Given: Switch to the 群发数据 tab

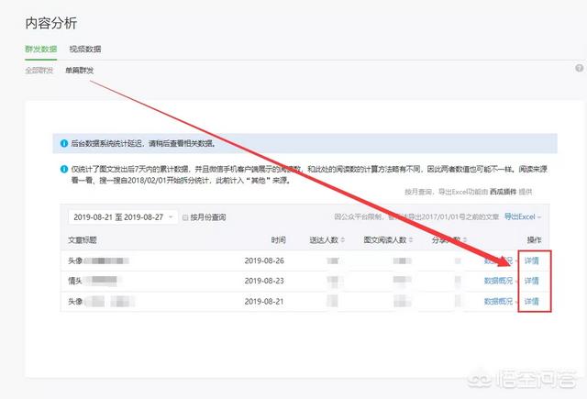Looking at the screenshot, I should click(40, 49).
